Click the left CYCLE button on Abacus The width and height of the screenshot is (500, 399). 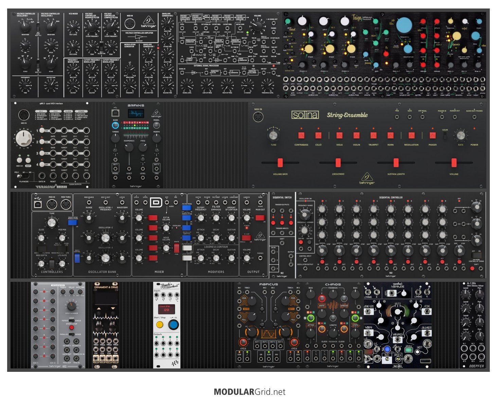pos(243,342)
